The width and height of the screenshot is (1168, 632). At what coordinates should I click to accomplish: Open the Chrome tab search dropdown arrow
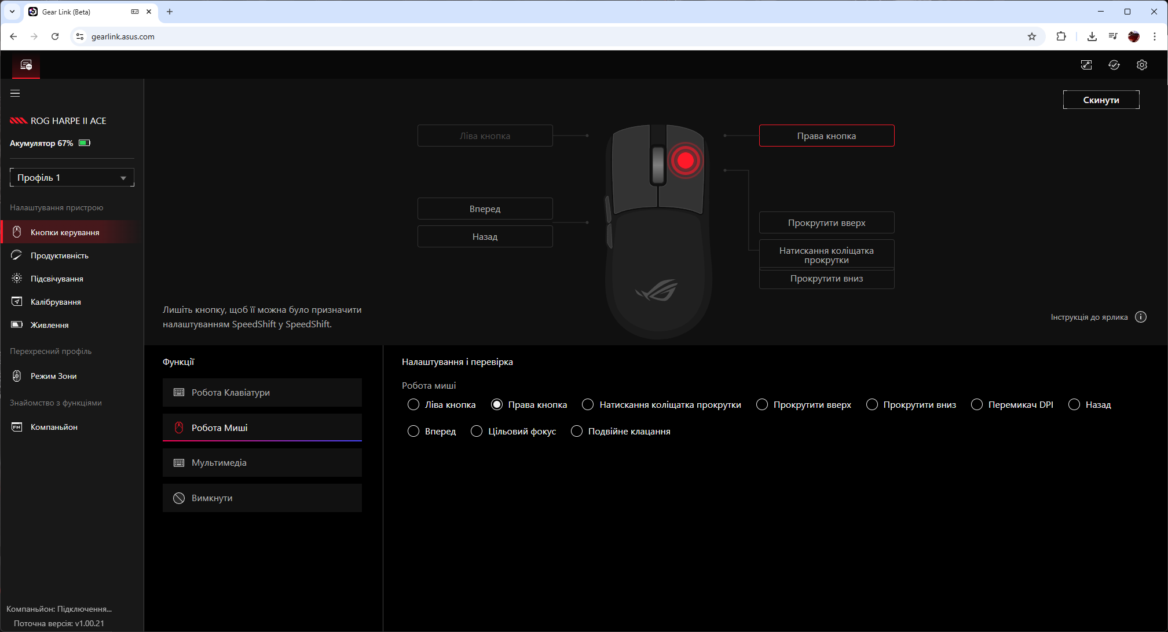(12, 12)
